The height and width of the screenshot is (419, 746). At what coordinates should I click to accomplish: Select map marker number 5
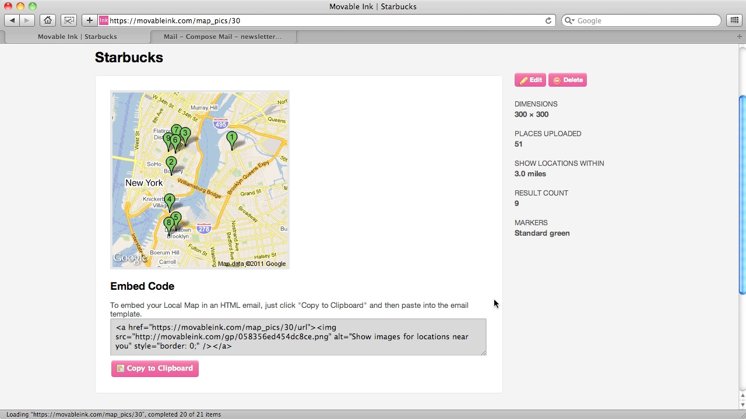pyautogui.click(x=176, y=220)
